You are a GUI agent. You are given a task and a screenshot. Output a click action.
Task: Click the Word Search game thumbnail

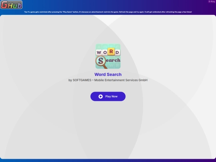coord(108,56)
